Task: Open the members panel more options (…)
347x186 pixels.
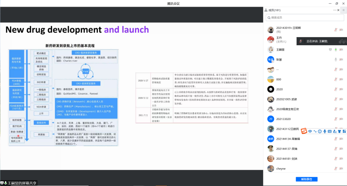Action: [335, 10]
